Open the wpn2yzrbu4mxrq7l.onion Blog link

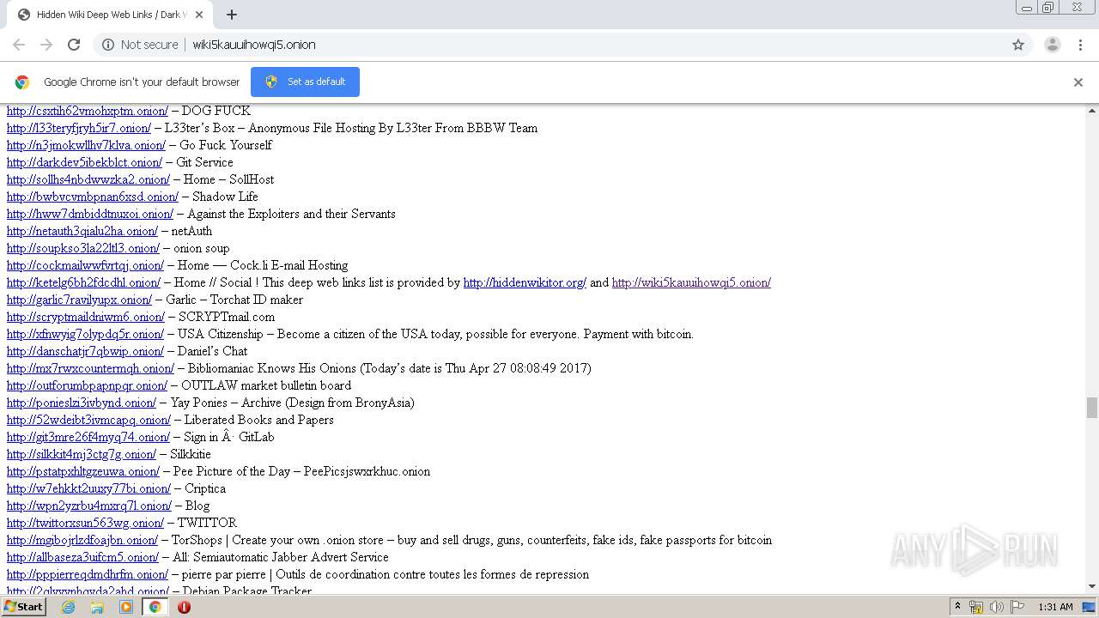click(x=89, y=506)
